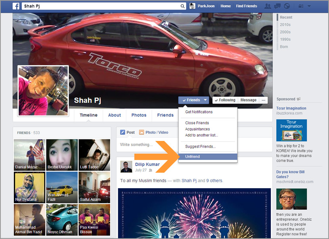Toggle the Close Friends list option
Image resolution: width=329 pixels, height=239 pixels.
click(x=197, y=123)
